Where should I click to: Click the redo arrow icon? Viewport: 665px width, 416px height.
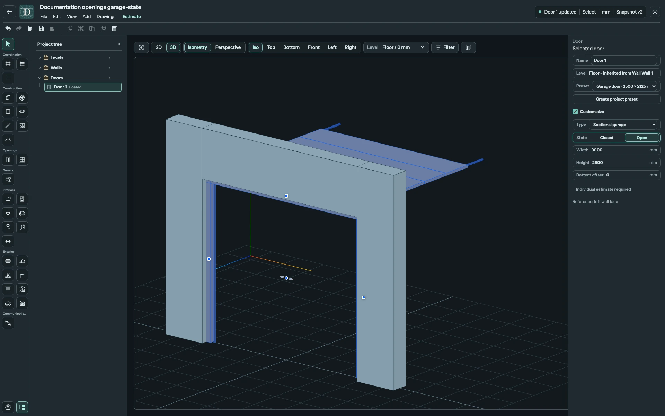click(19, 28)
